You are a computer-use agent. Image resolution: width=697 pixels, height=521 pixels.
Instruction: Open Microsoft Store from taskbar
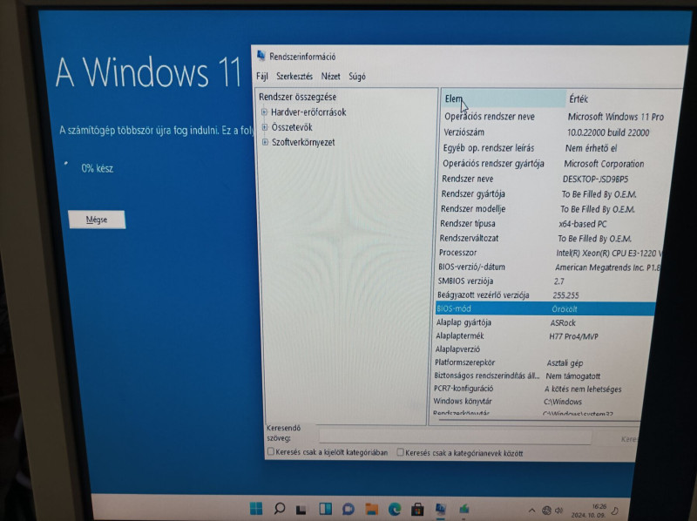pyautogui.click(x=417, y=510)
